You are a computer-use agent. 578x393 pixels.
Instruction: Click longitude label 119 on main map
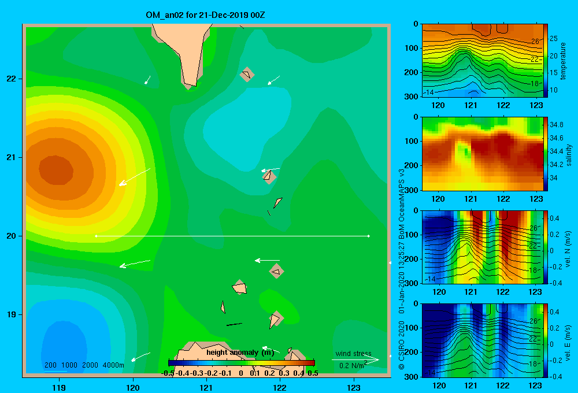coord(59,387)
